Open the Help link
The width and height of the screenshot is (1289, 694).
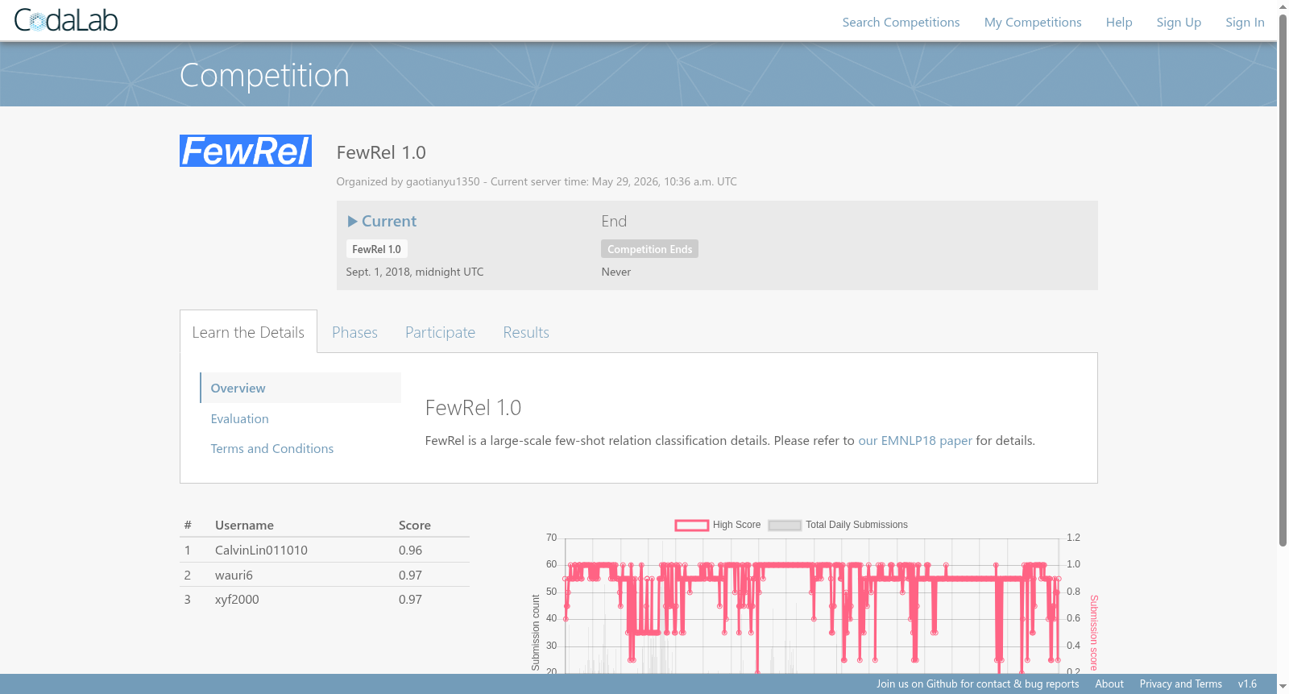[x=1119, y=23]
